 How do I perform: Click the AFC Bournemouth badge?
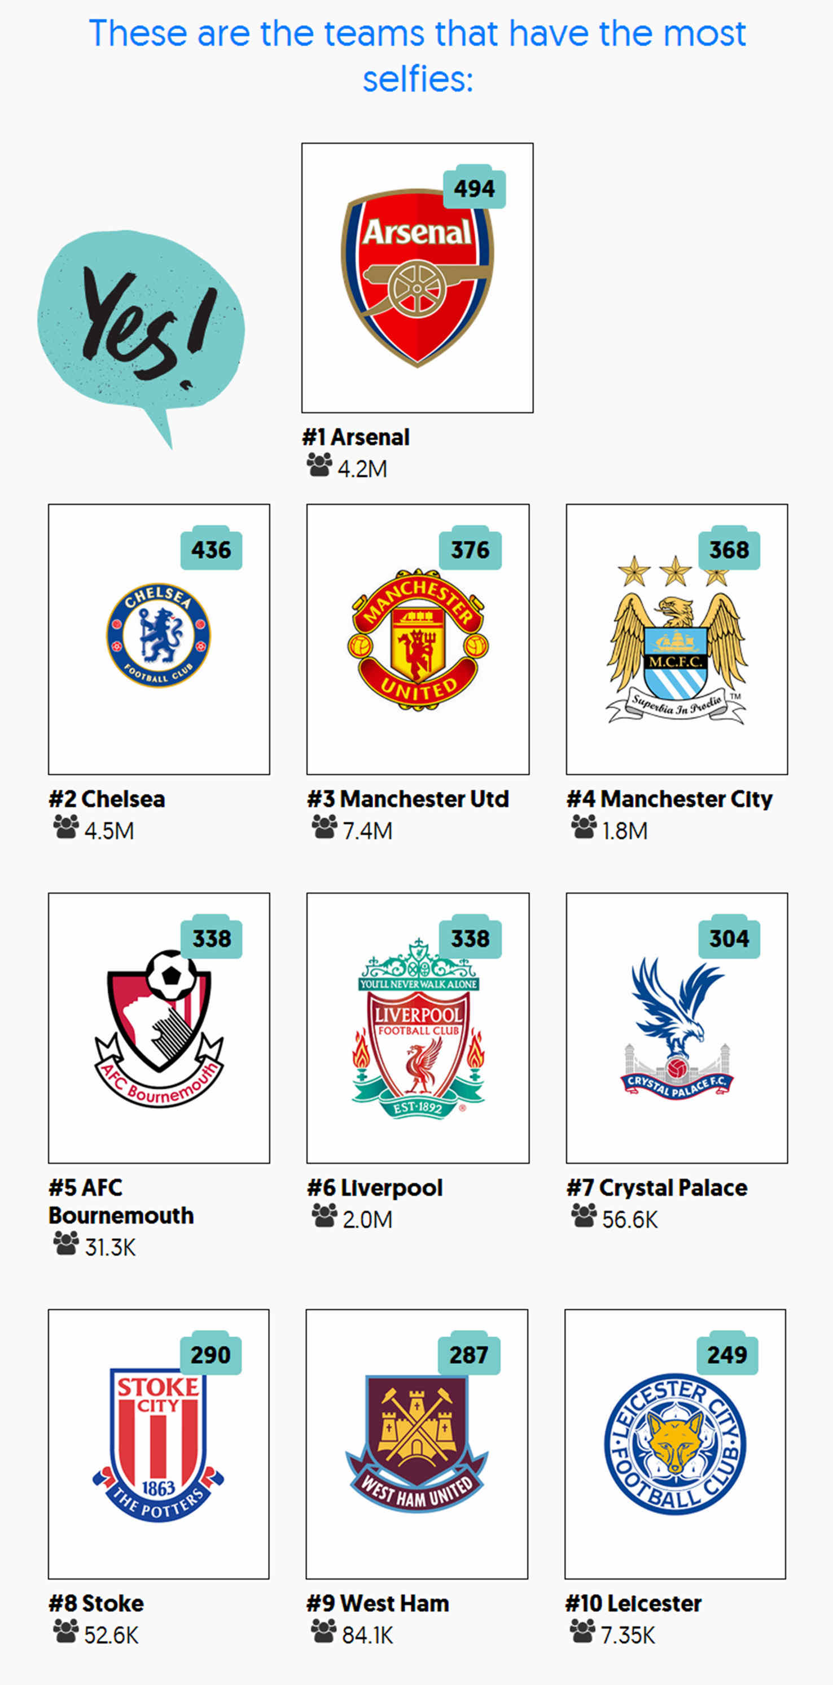pos(159,1030)
